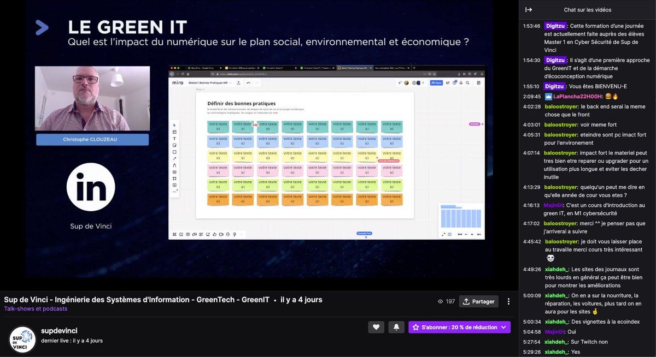Select the Miro upload tool in the video
This screenshot has height=357, width=656.
(175, 185)
